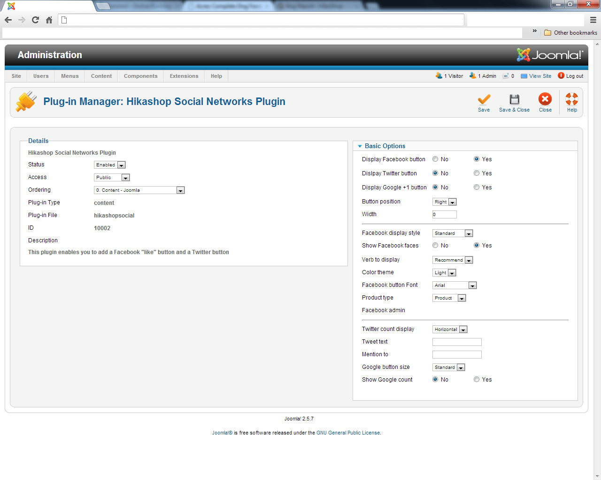Click the 1 Admin status icon
The width and height of the screenshot is (601, 480).
point(473,75)
